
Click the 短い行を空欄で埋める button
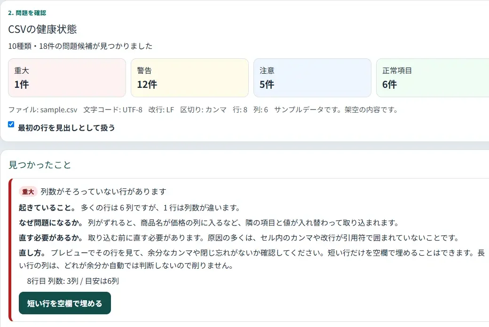[x=65, y=303]
